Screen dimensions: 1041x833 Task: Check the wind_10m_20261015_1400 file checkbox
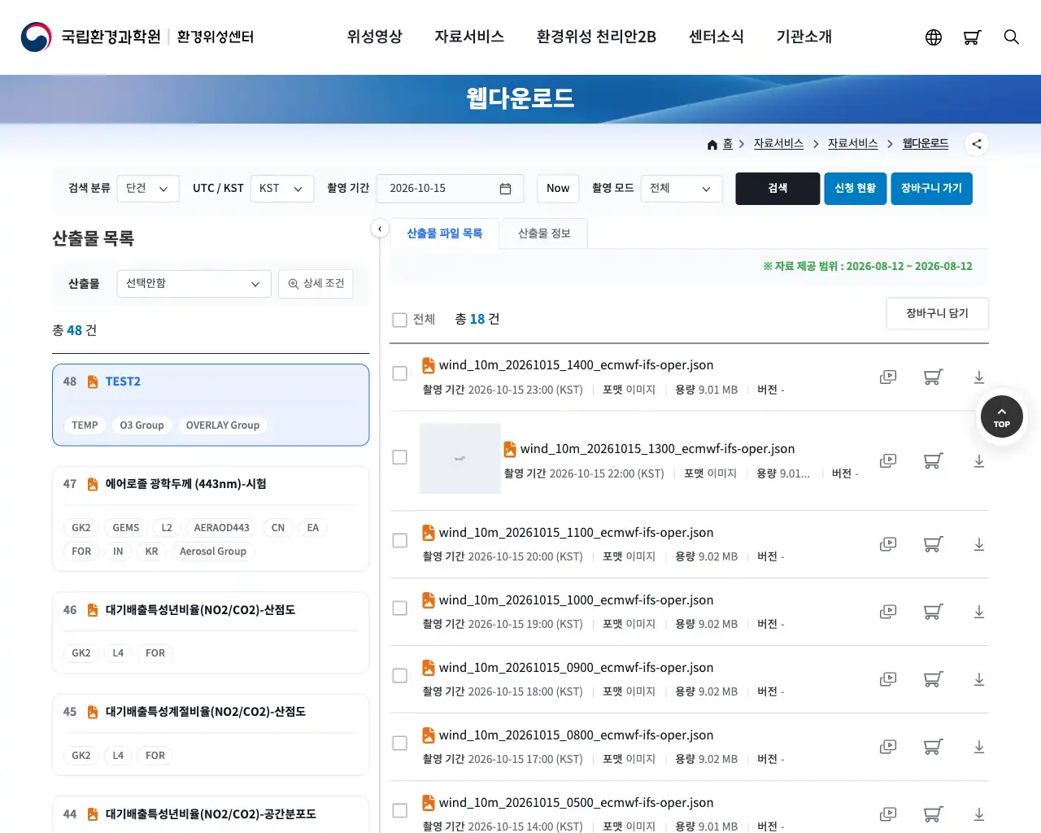(399, 373)
